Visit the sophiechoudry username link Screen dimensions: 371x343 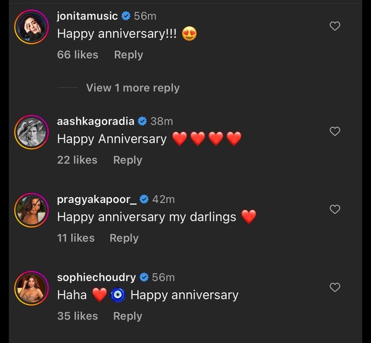[x=96, y=277]
